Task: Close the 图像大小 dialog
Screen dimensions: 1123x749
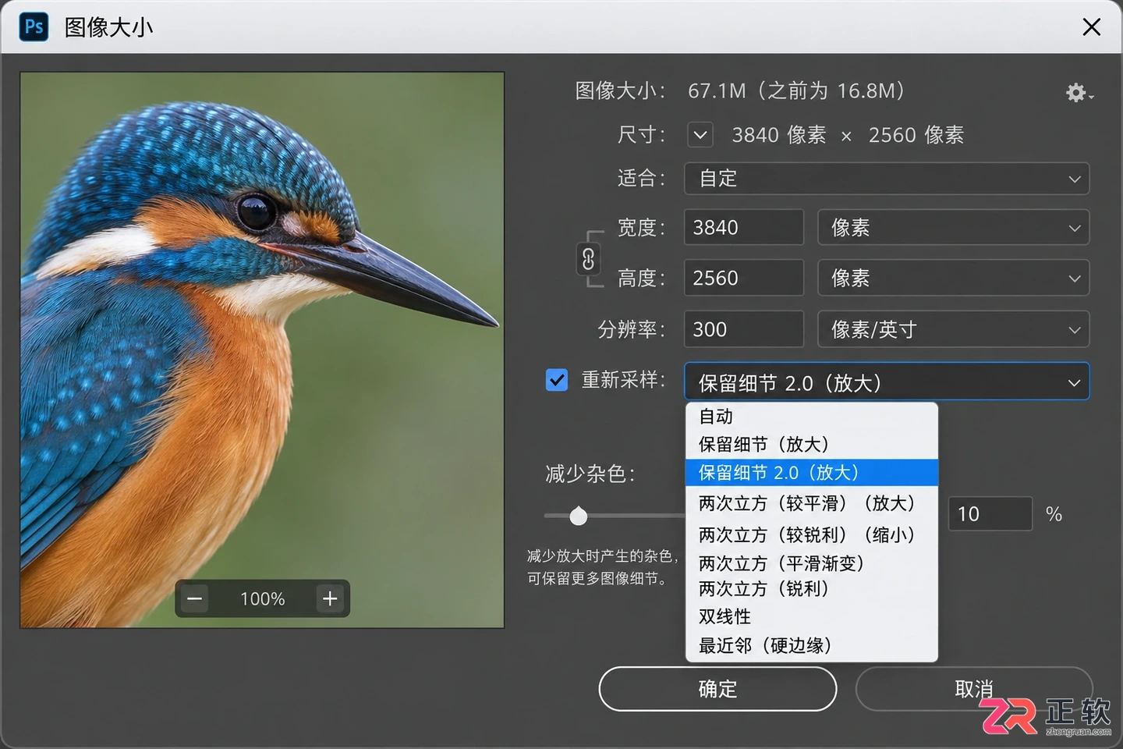Action: [x=1091, y=27]
